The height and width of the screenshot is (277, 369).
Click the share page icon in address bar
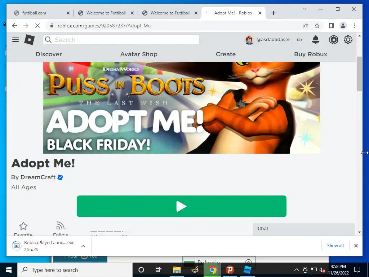(306, 26)
